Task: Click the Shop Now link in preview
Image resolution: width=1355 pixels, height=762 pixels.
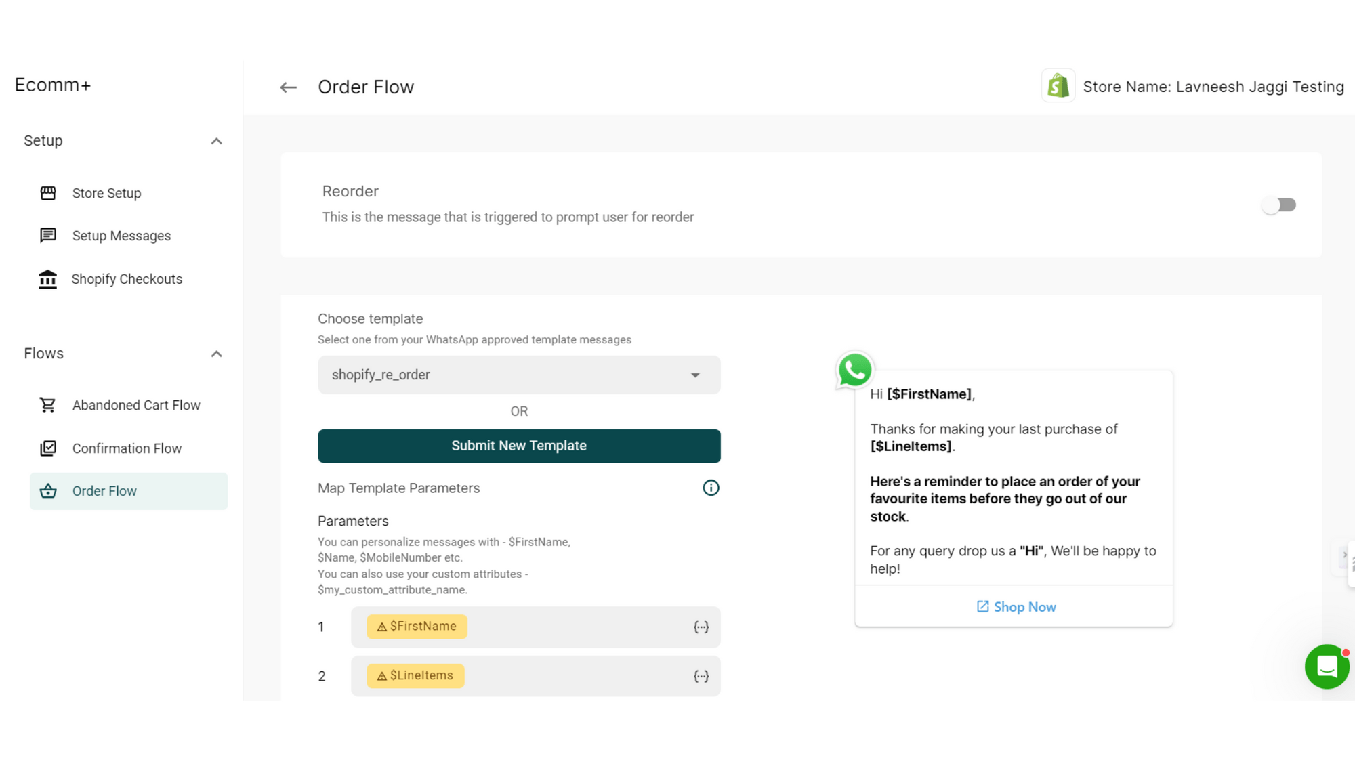Action: point(1015,606)
